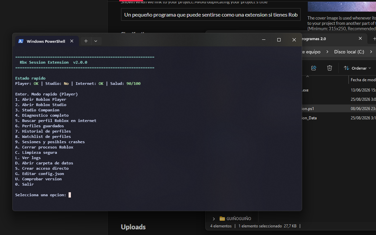Screen dimensions: 376x235
Task: Minimize the PowerShell window
Action: tap(264, 39)
